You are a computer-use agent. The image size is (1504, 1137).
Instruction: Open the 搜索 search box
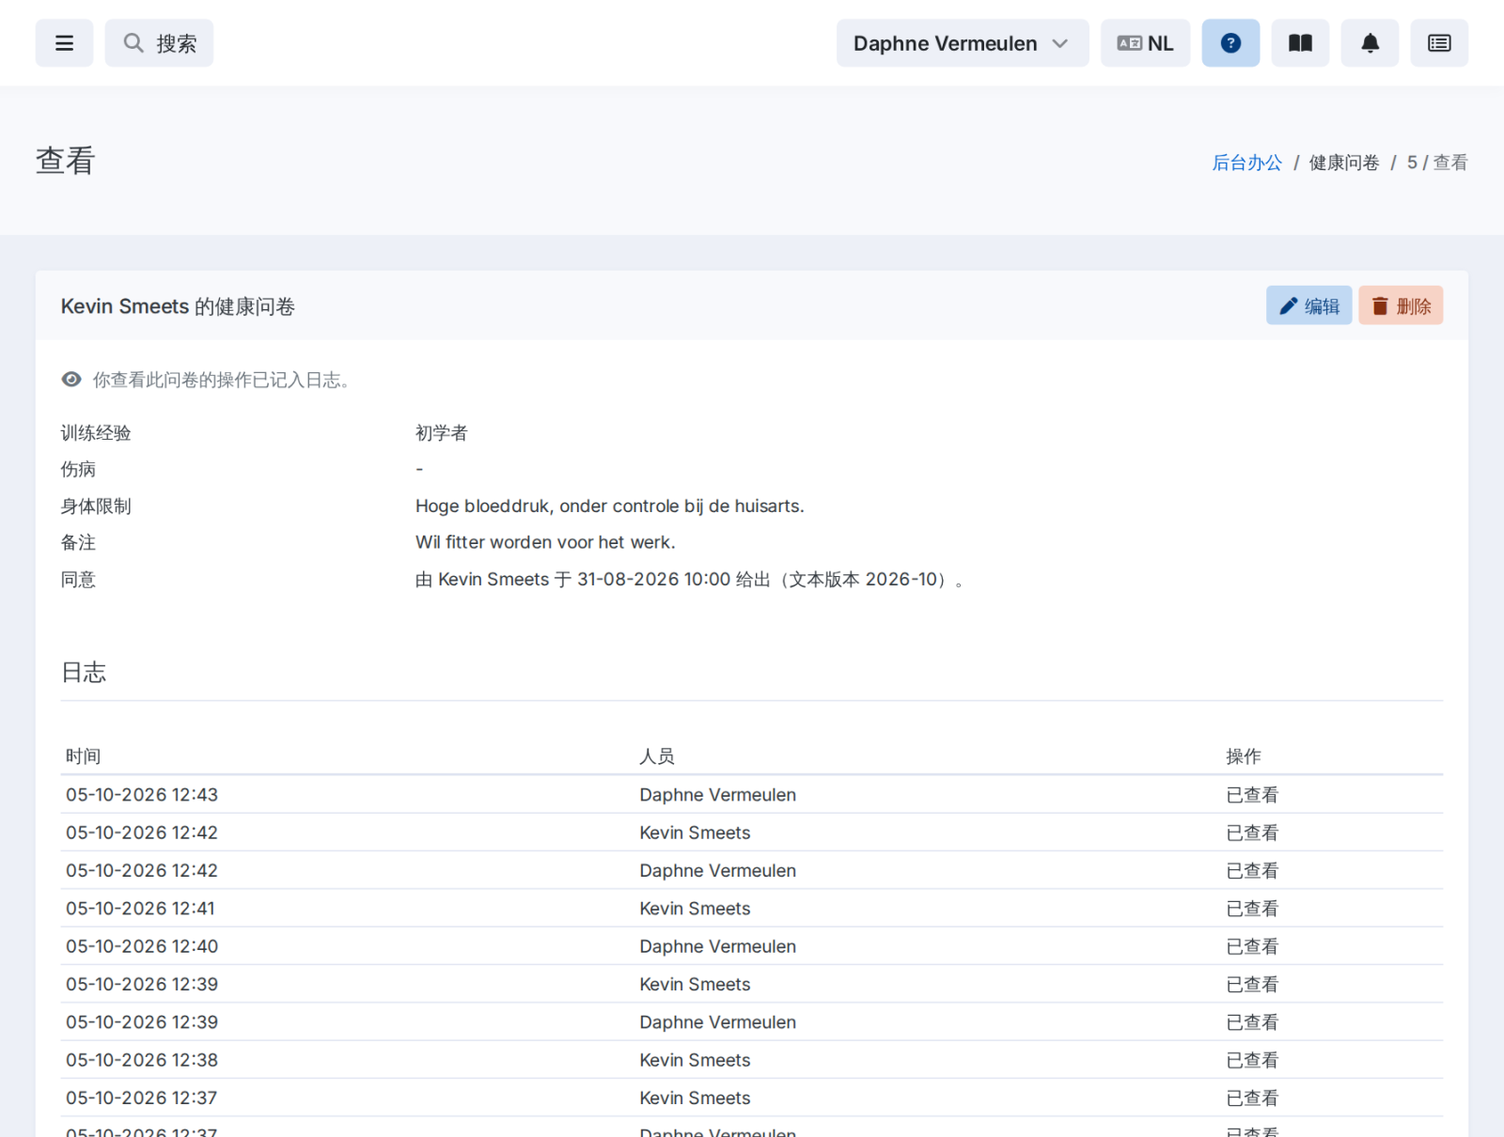click(159, 43)
